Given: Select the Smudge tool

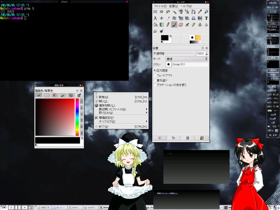Looking at the screenshot, I should pos(155,31).
